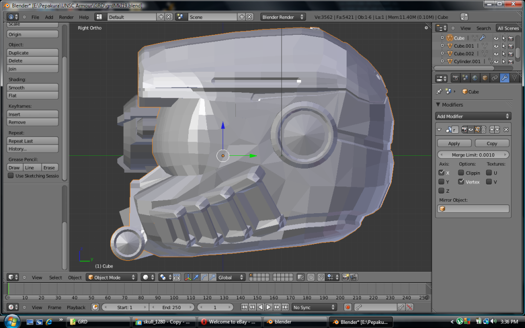Uncheck the Vertex groups option checkbox

(x=461, y=181)
